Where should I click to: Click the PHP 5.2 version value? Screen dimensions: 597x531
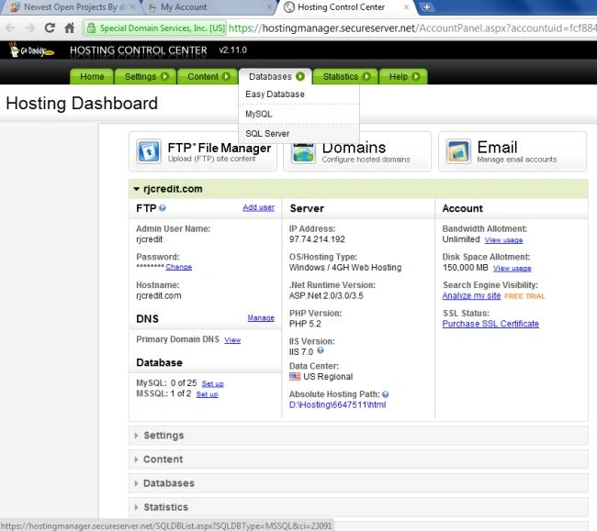[x=305, y=324]
